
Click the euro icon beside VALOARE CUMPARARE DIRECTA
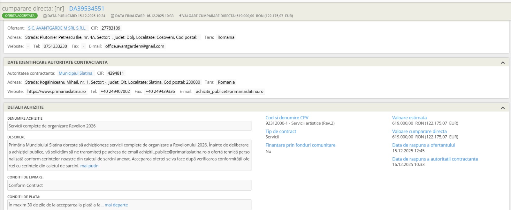tap(180, 16)
